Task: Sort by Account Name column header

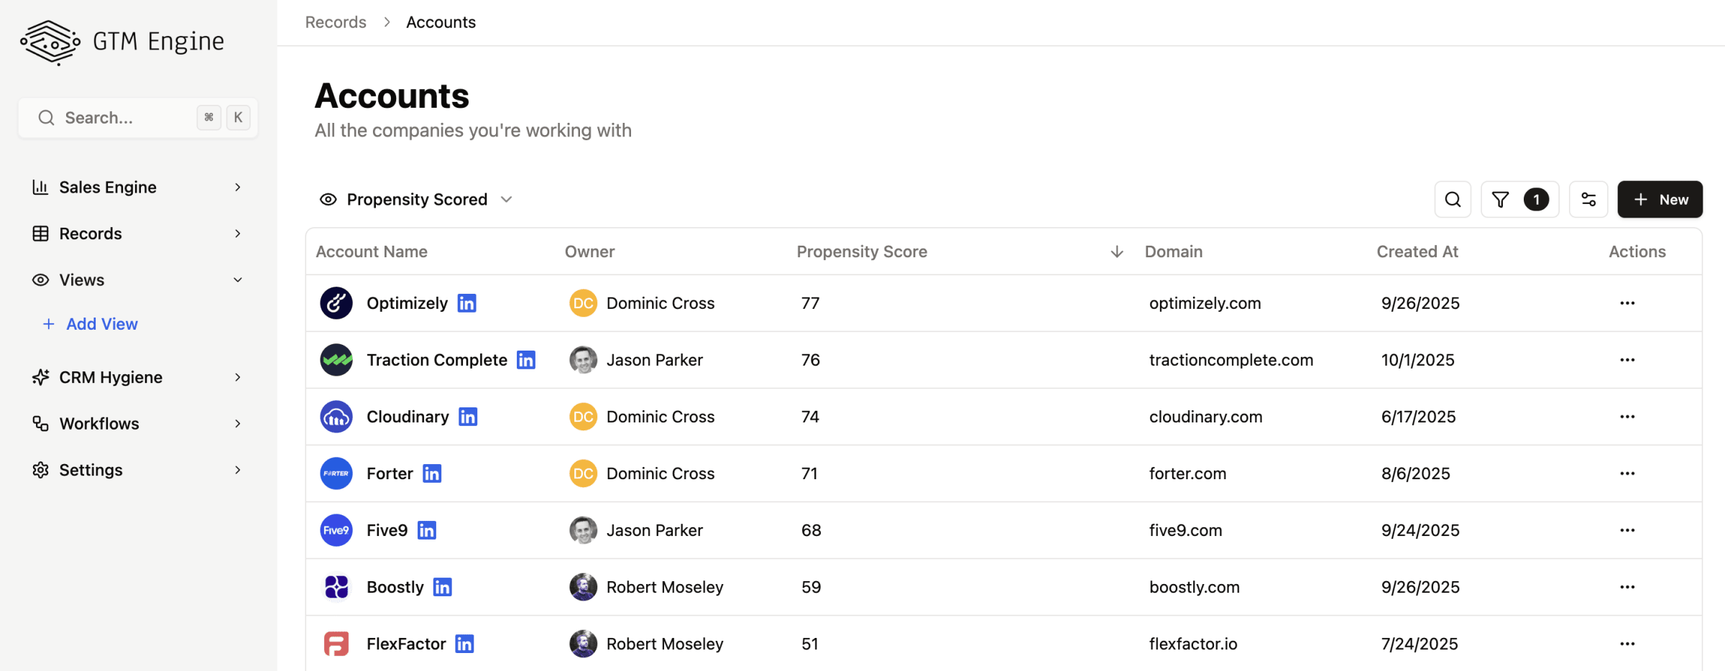Action: [372, 251]
